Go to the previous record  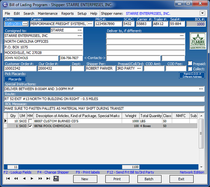(x=24, y=179)
